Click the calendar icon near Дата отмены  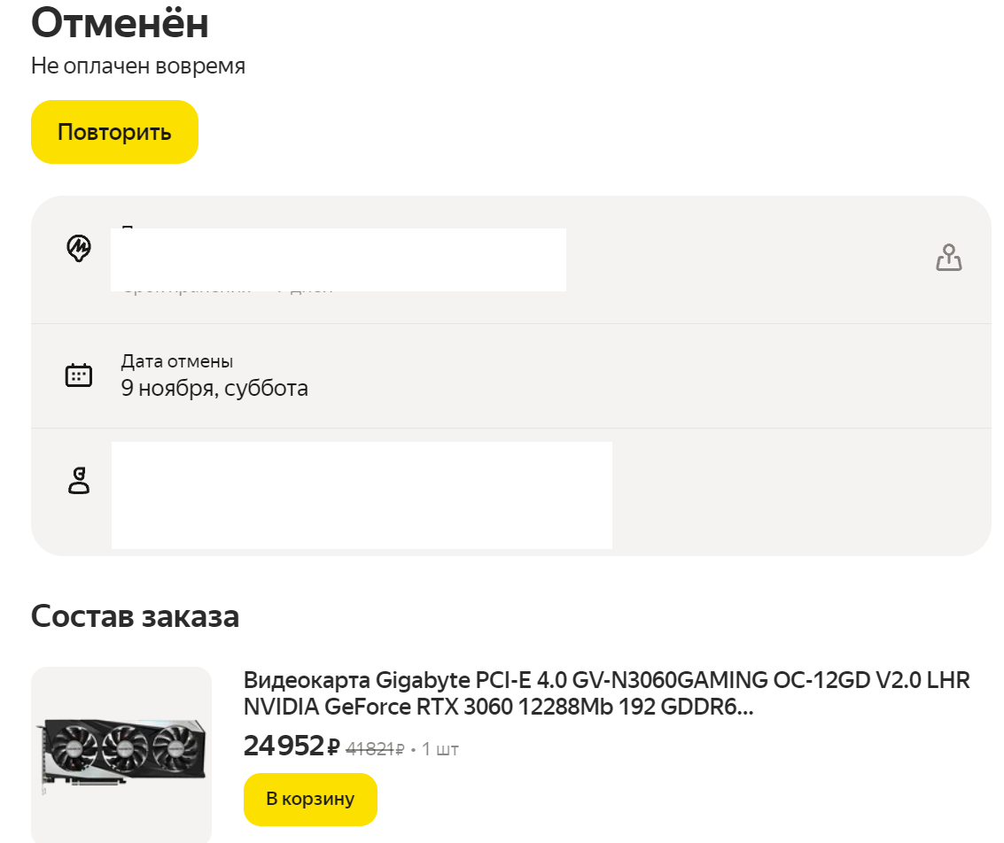(79, 375)
